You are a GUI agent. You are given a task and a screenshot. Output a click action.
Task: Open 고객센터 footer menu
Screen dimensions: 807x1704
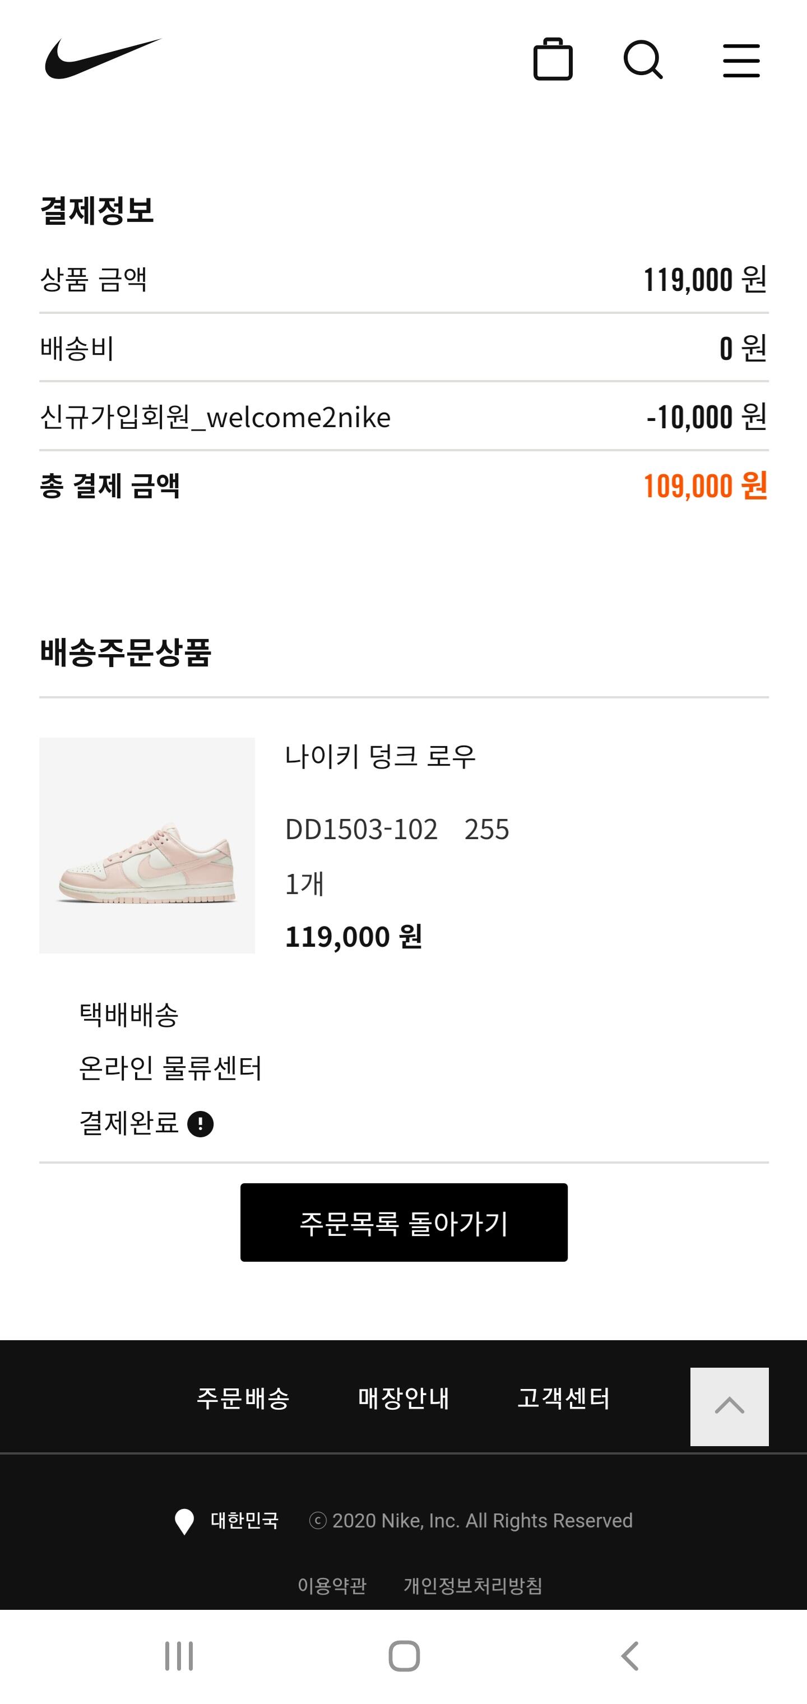tap(564, 1398)
